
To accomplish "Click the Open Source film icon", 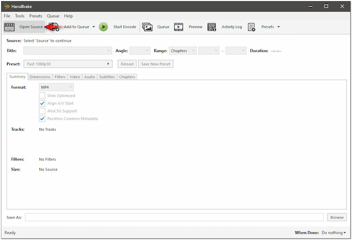I will pyautogui.click(x=9, y=26).
